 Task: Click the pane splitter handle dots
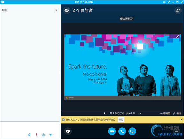[60, 71]
